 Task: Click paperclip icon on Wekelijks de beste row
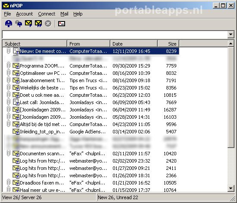pyautogui.click(x=9, y=87)
